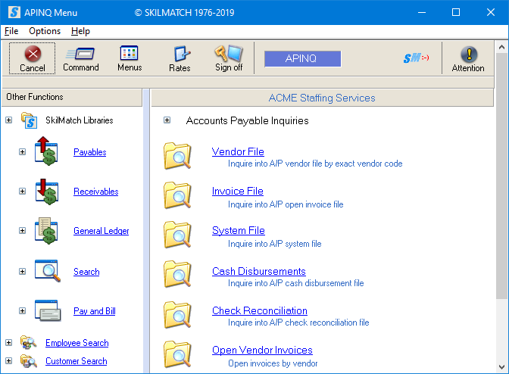This screenshot has width=509, height=374.
Task: Click the Open Vendor Invoices folder icon
Action: point(177,354)
